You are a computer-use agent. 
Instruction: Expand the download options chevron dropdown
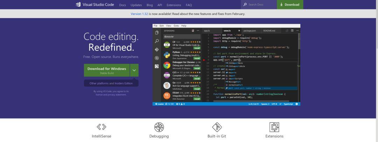[x=134, y=70]
